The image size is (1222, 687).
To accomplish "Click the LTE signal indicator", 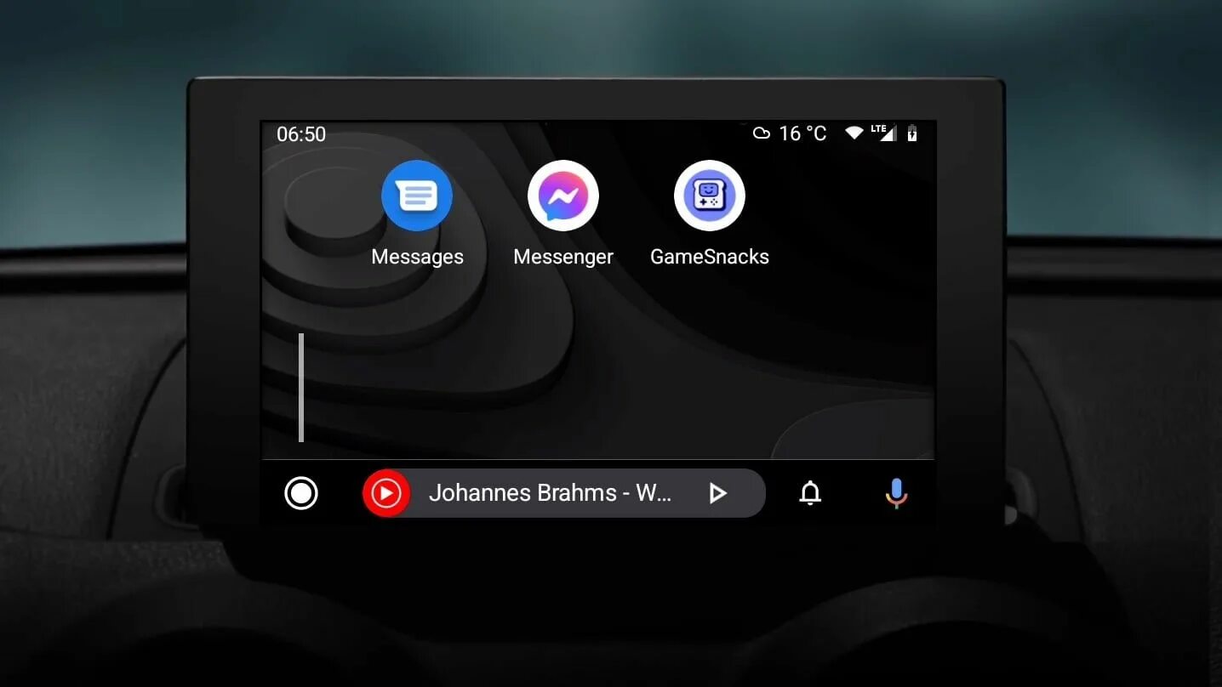I will click(x=883, y=133).
